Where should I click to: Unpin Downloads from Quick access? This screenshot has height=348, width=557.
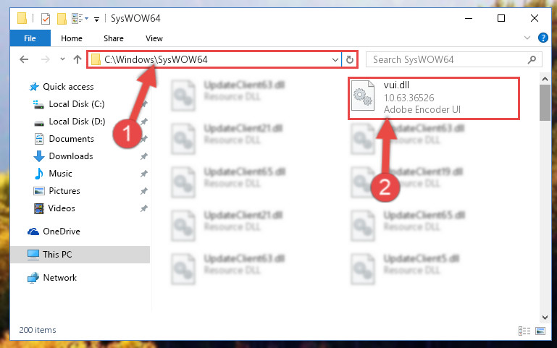click(143, 156)
